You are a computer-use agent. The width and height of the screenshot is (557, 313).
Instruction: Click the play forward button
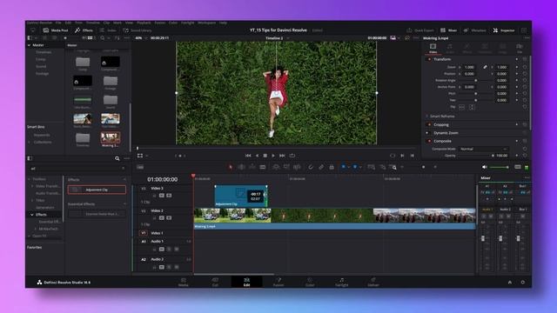[x=273, y=156]
